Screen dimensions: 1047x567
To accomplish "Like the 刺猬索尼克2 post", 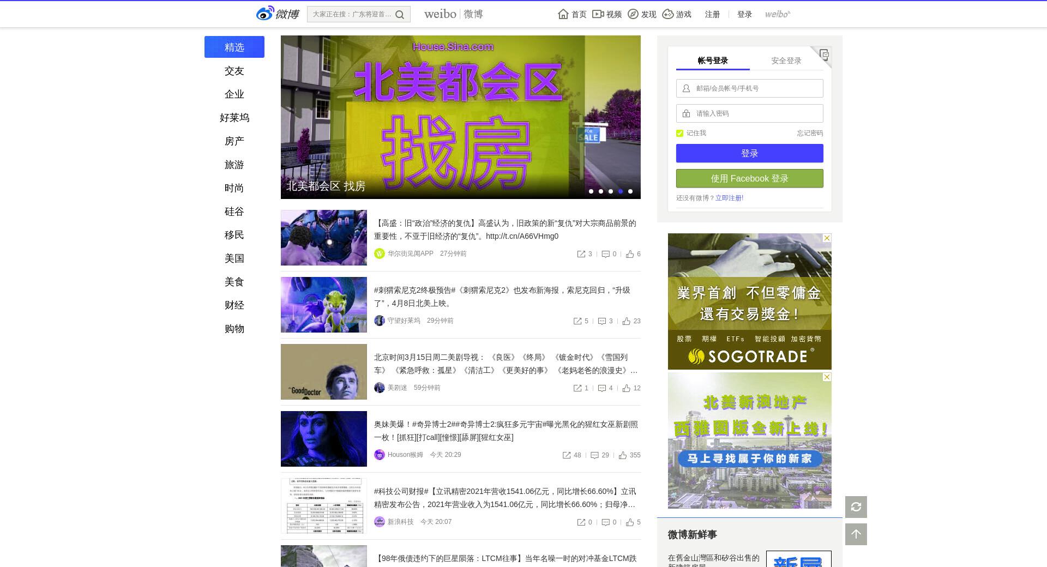I will (x=627, y=321).
